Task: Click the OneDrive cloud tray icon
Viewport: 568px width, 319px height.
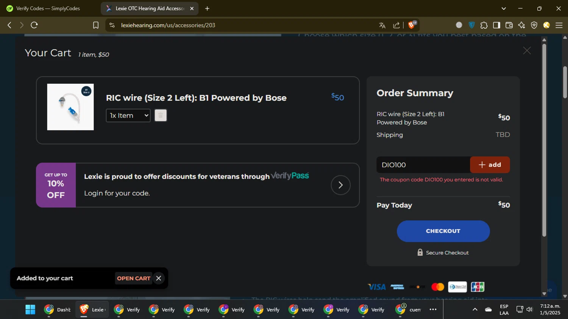Action: coord(488,310)
